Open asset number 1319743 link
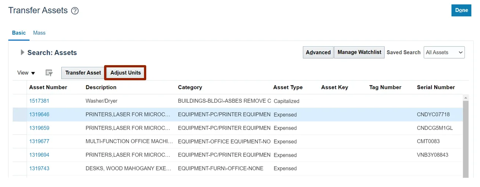 [x=39, y=169]
